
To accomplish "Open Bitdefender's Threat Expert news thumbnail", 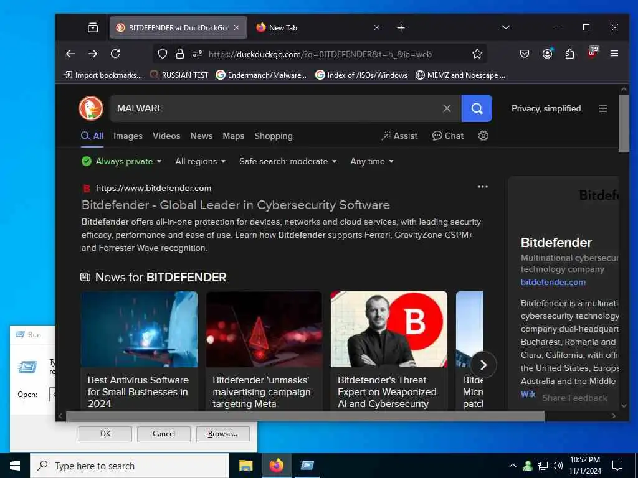I will click(389, 329).
